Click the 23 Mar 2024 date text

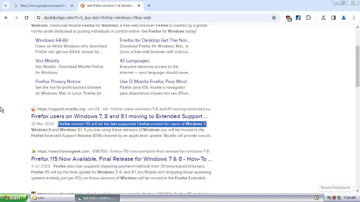(x=42, y=124)
